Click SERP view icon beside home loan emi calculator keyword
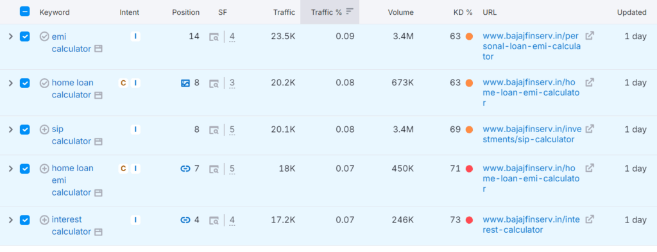Viewport: 657px width, 252px height. tap(98, 192)
